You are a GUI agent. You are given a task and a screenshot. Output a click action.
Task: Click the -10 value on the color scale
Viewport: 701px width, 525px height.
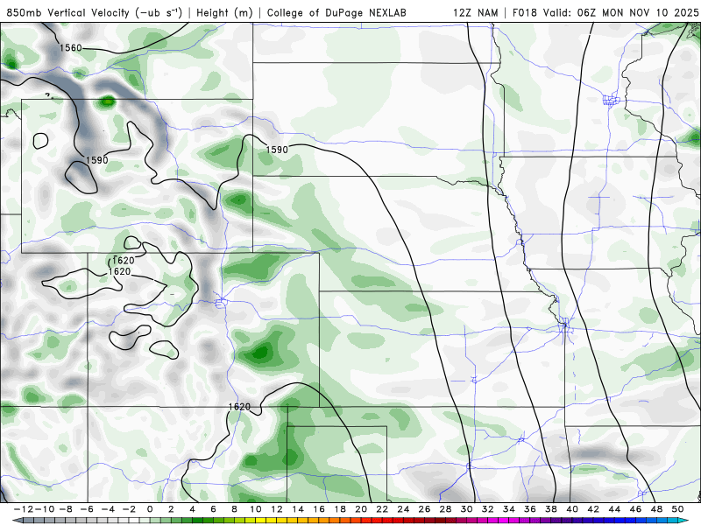point(44,509)
